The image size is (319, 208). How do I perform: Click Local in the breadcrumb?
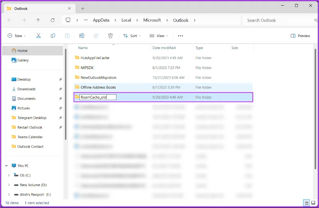pyautogui.click(x=126, y=20)
